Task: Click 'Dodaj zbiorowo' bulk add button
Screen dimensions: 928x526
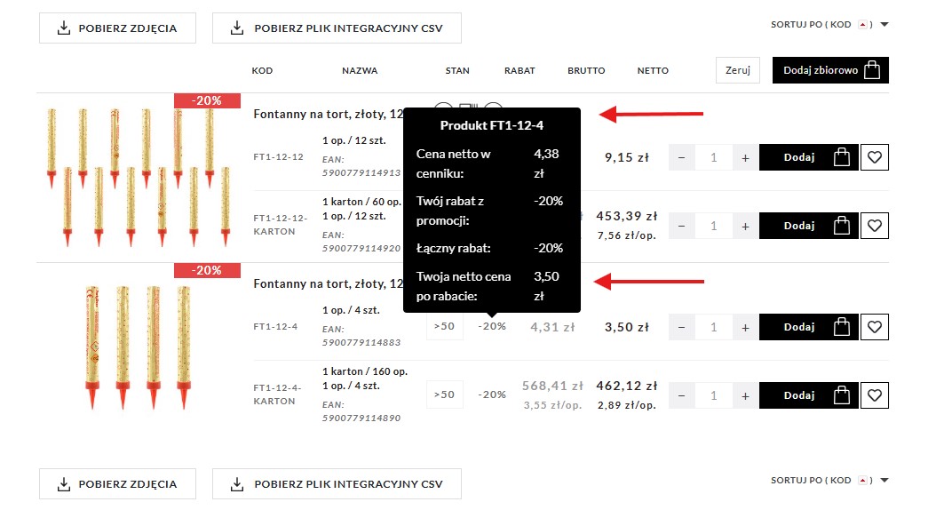Action: tap(830, 70)
